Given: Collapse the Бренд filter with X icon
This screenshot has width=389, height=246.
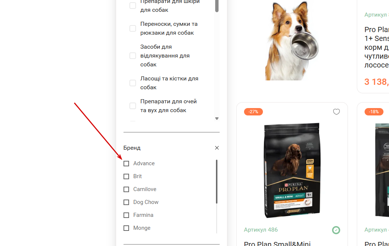Looking at the screenshot, I should click(217, 148).
